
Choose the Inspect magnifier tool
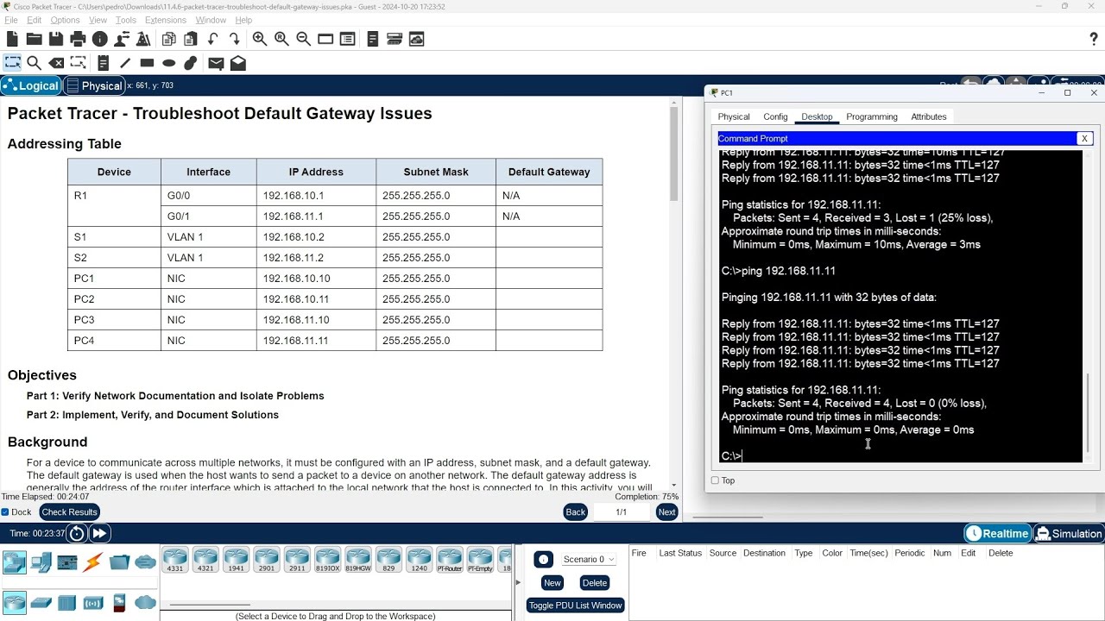[35, 63]
